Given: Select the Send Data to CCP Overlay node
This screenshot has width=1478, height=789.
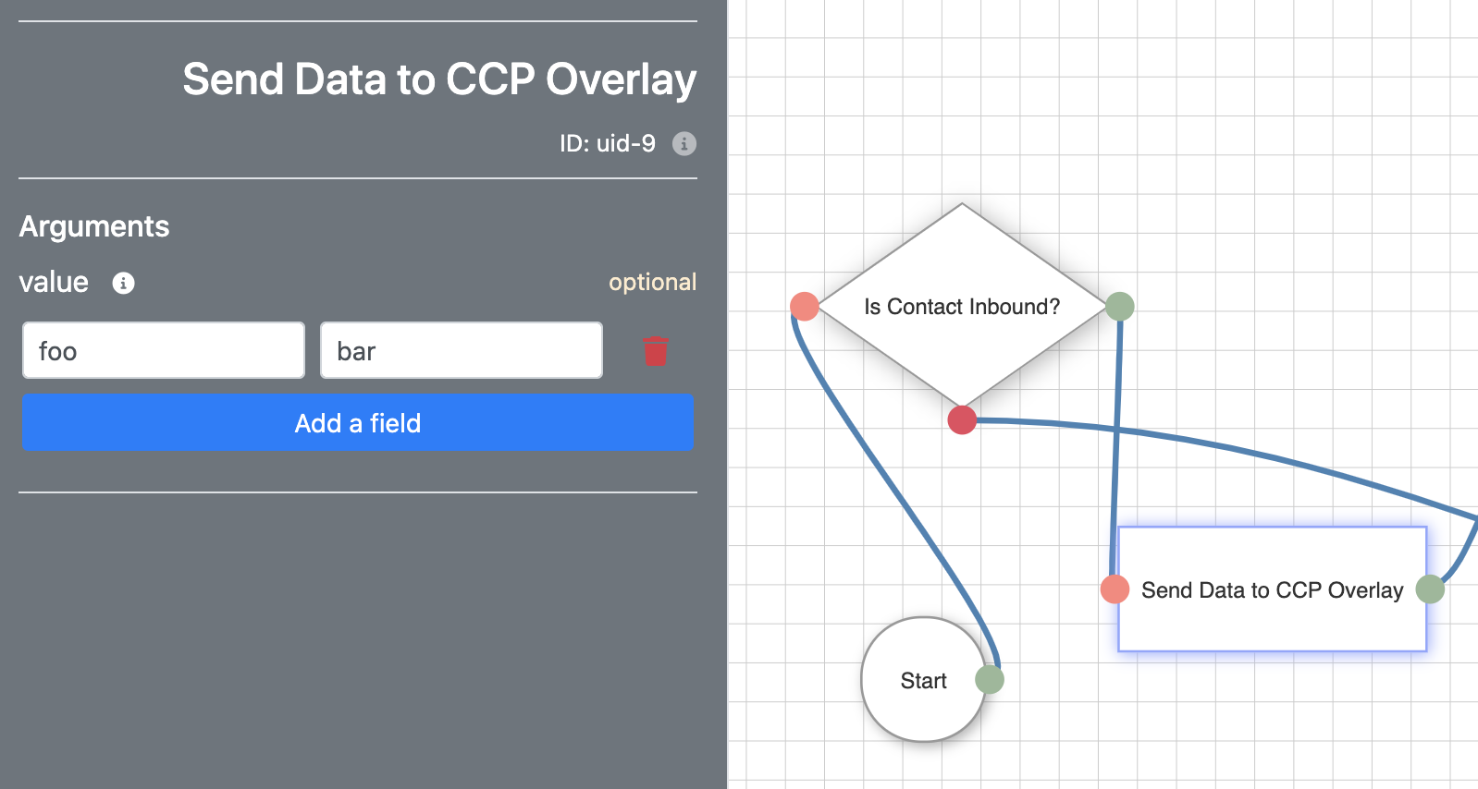Looking at the screenshot, I should coord(1273,589).
